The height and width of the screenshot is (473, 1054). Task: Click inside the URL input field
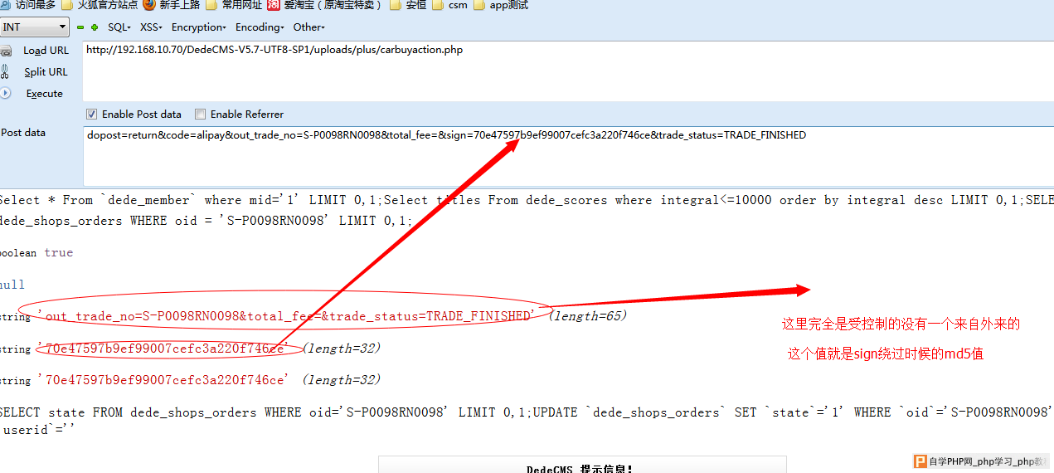click(x=568, y=71)
